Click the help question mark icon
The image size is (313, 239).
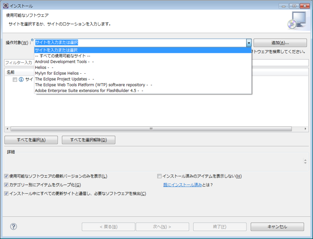(x=13, y=226)
